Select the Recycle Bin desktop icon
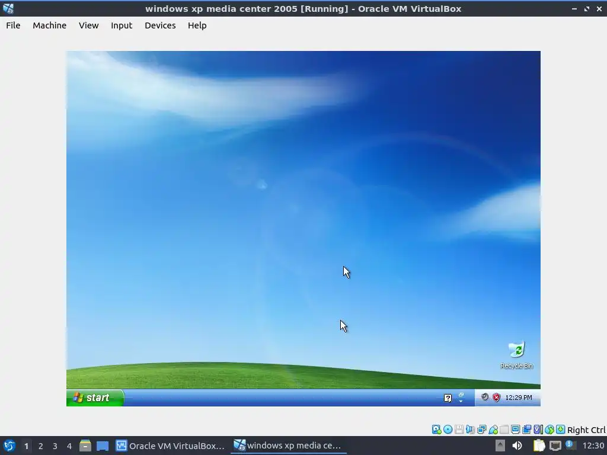Image resolution: width=607 pixels, height=455 pixels. pyautogui.click(x=516, y=355)
